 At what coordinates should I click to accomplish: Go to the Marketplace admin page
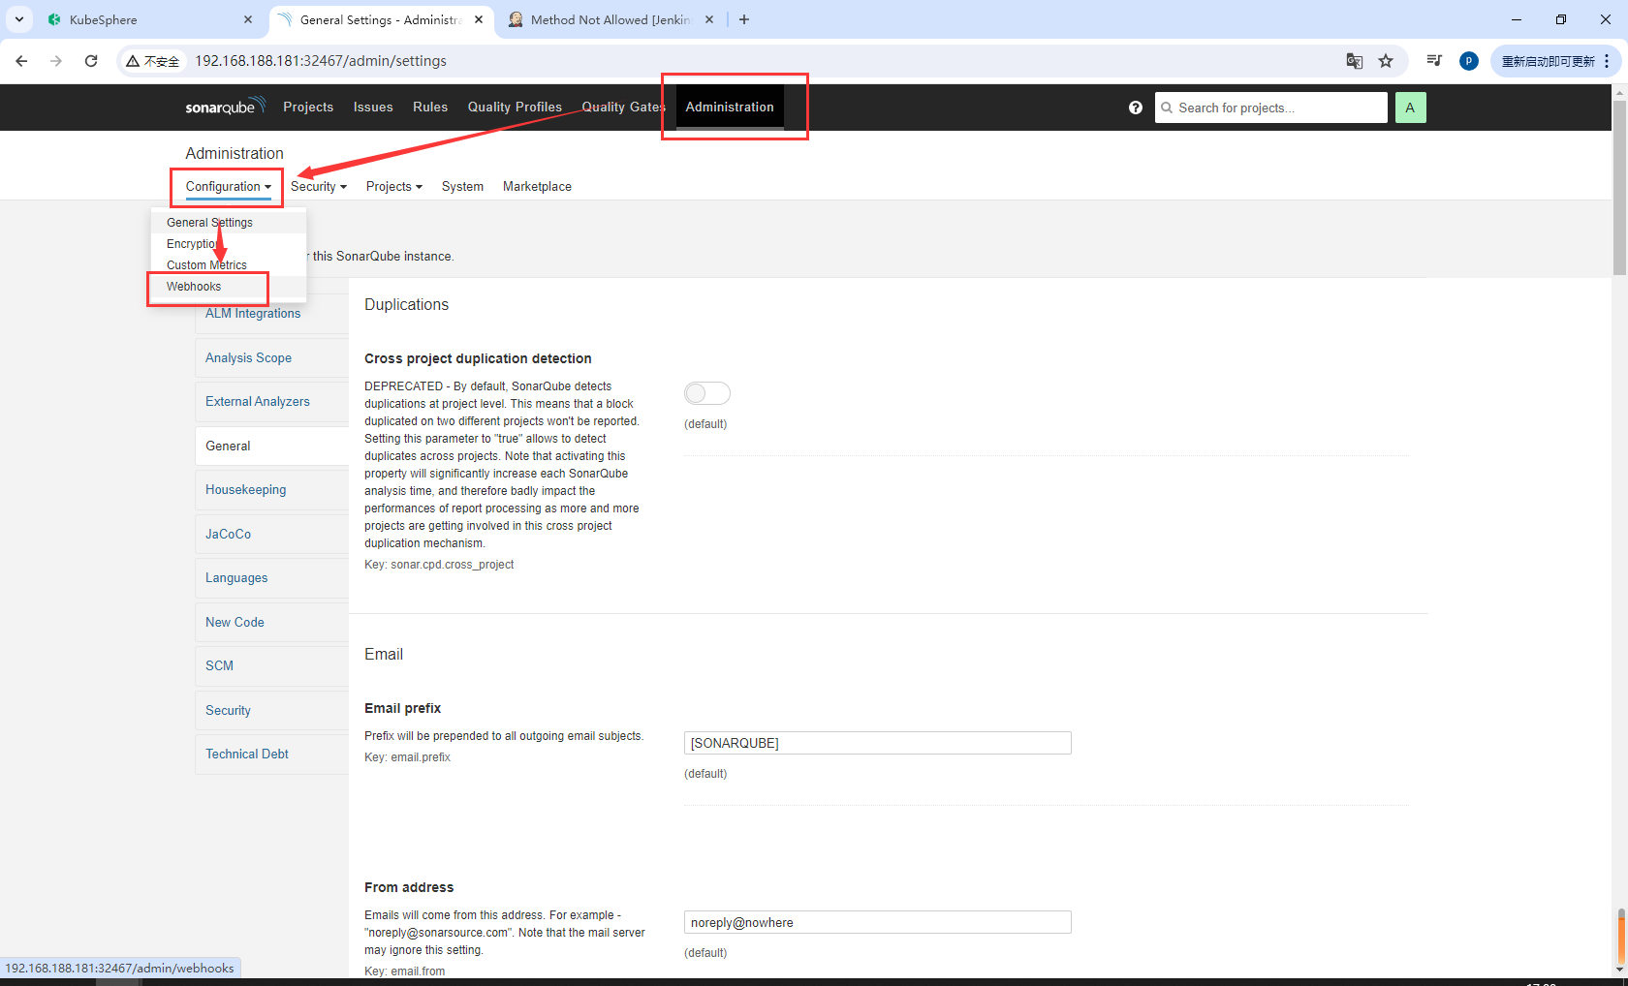(537, 187)
